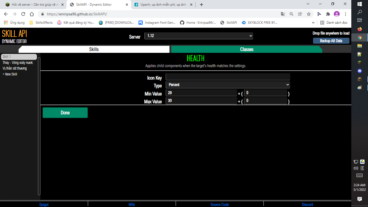Go back with the browser back arrow
The height and width of the screenshot is (207, 368).
(6, 14)
